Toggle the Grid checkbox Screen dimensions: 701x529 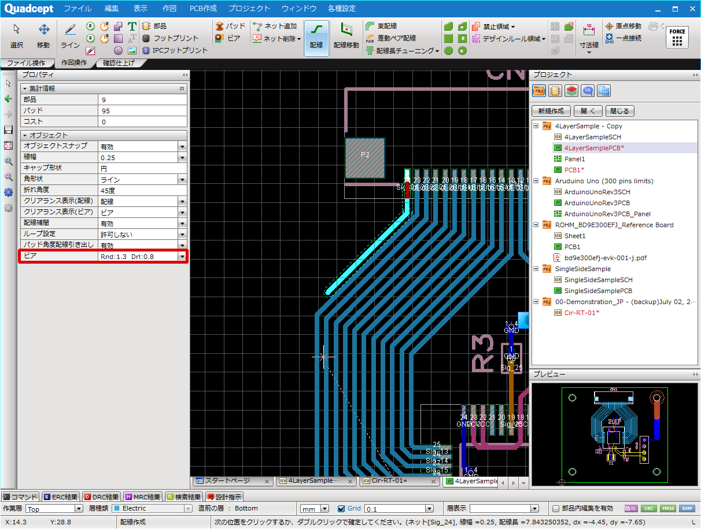[x=341, y=509]
